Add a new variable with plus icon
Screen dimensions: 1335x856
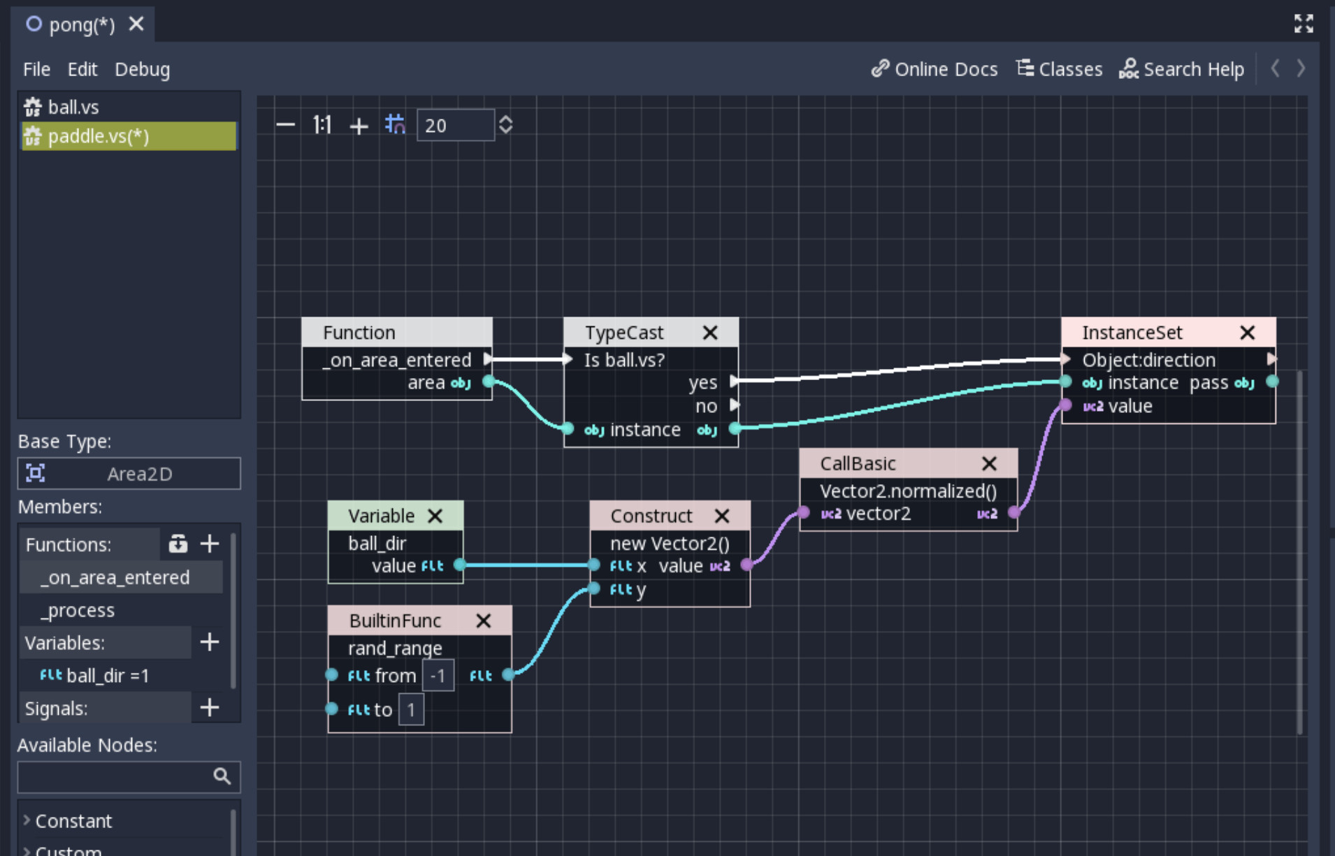[x=210, y=642]
